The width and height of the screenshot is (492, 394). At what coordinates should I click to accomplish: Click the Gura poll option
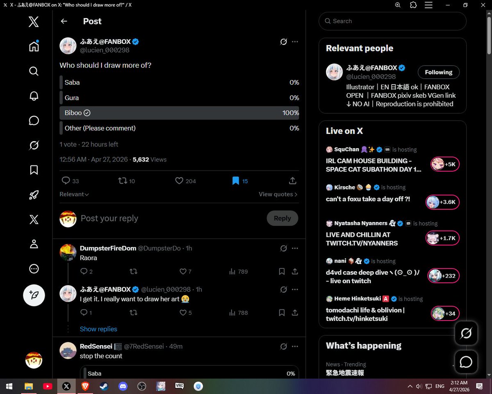point(179,98)
